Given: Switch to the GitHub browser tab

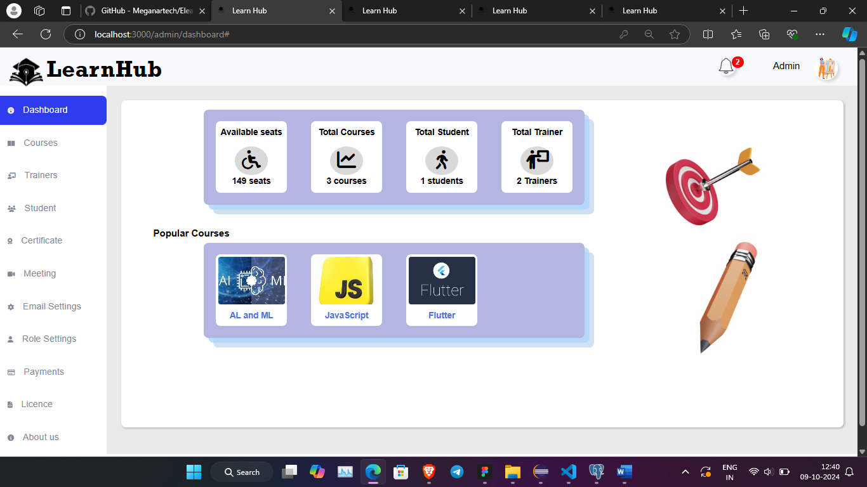Looking at the screenshot, I should coord(146,11).
